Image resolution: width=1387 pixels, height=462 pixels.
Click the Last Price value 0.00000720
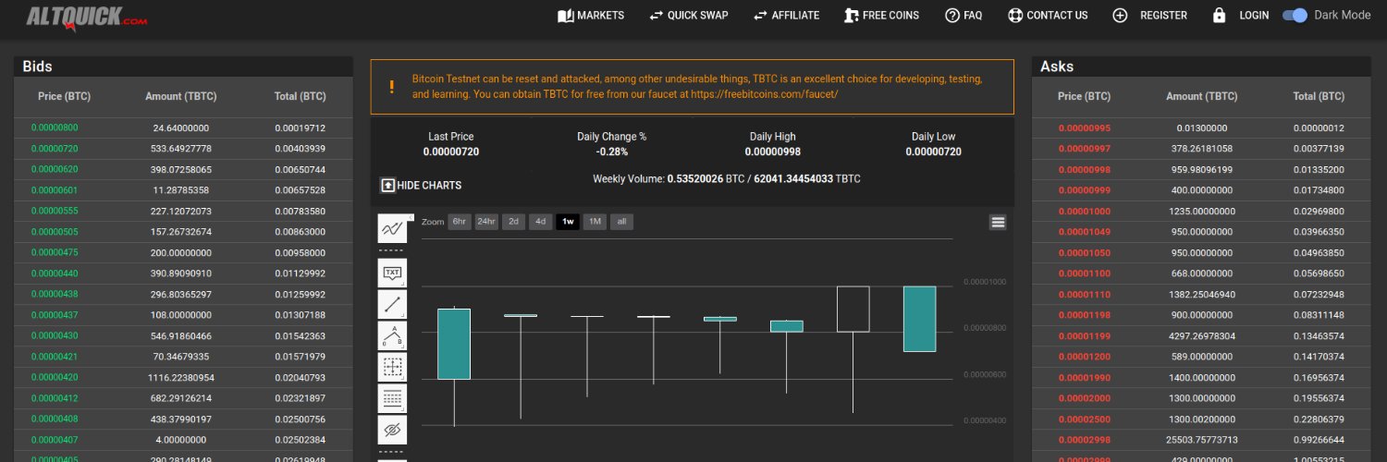[x=451, y=152]
